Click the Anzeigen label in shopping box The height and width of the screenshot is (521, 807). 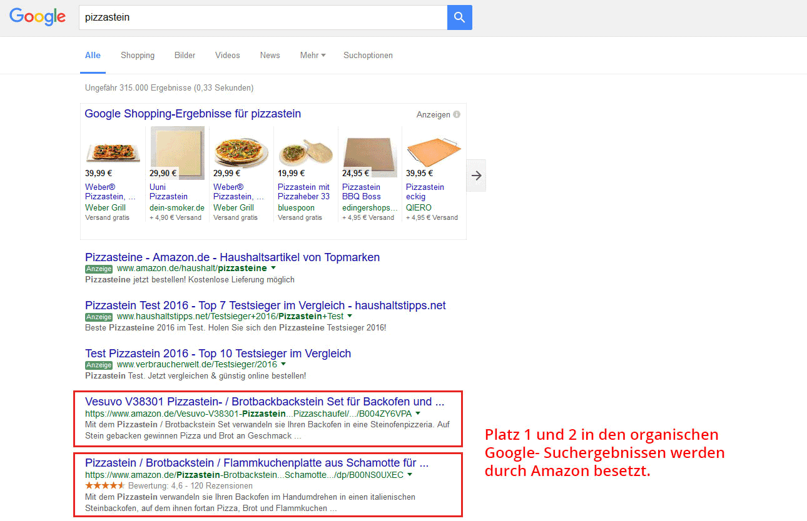tap(433, 114)
